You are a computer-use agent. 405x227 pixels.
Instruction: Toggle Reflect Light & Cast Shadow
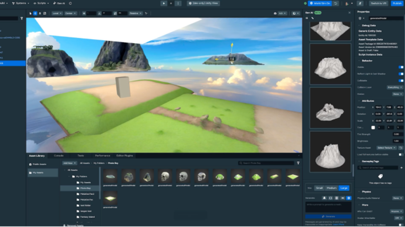click(401, 74)
